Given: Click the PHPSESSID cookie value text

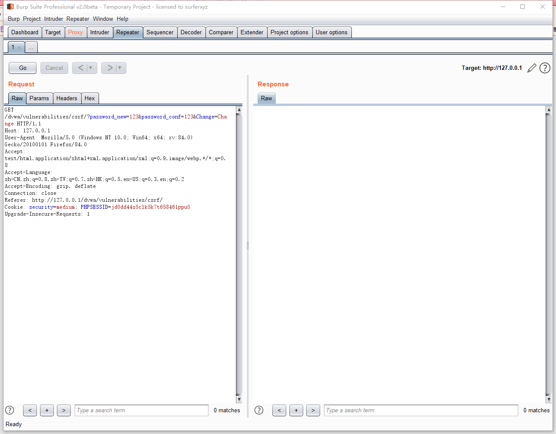Looking at the screenshot, I should [x=151, y=207].
